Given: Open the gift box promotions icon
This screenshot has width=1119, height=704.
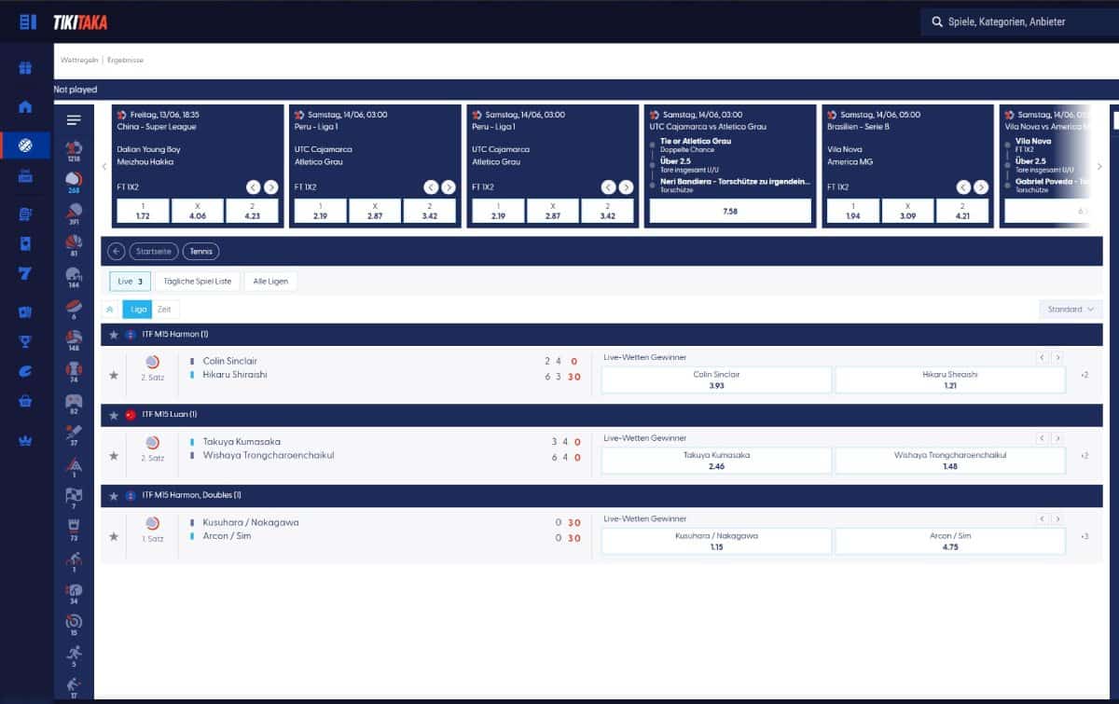Looking at the screenshot, I should click(25, 67).
